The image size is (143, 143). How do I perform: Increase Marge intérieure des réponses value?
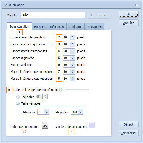click(x=73, y=77)
